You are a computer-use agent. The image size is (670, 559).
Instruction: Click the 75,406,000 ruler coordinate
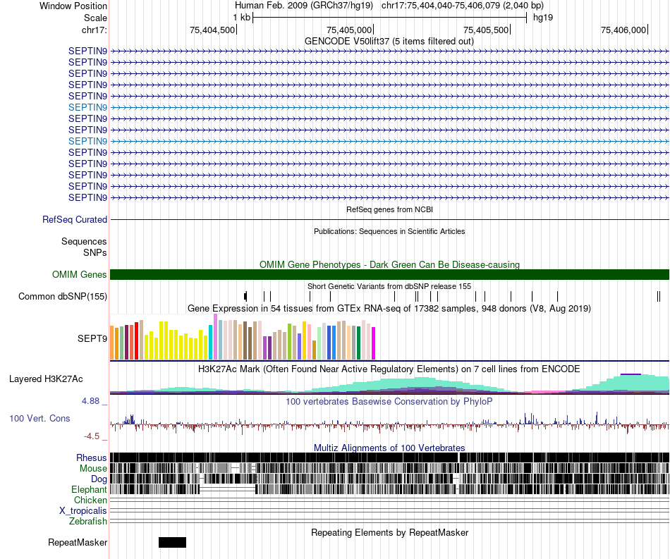[x=623, y=30]
